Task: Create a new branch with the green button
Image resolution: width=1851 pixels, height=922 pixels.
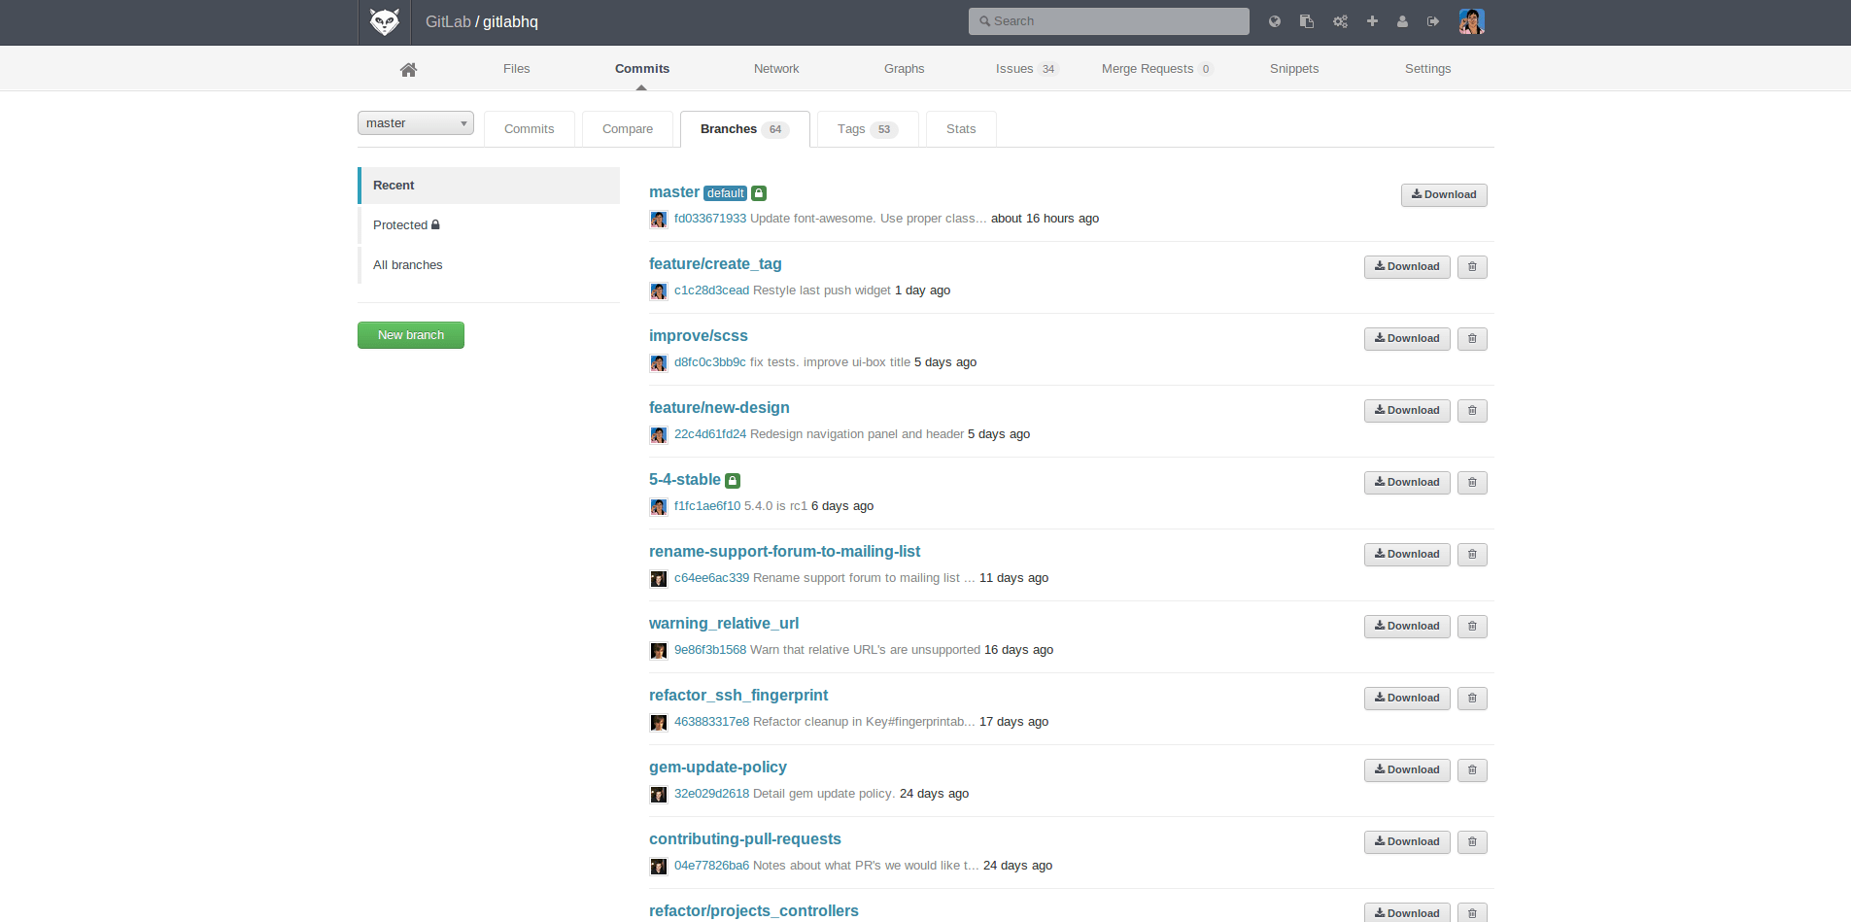Action: pos(410,334)
